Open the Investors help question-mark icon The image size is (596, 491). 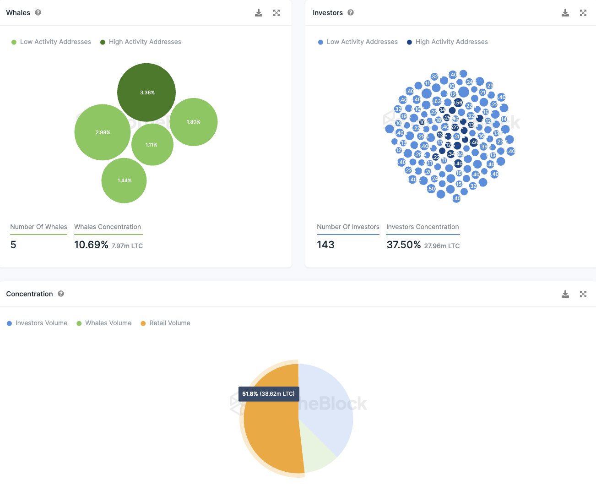pyautogui.click(x=351, y=12)
